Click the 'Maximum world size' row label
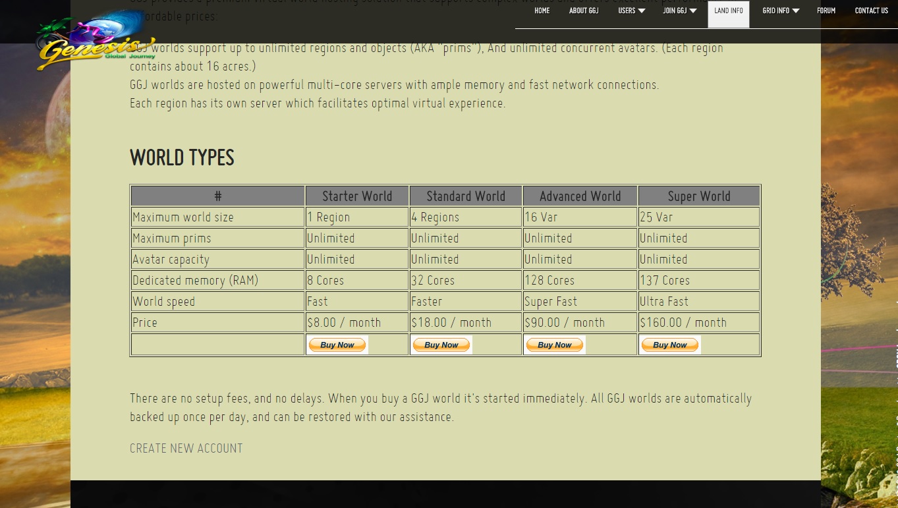The width and height of the screenshot is (898, 508). pos(218,217)
